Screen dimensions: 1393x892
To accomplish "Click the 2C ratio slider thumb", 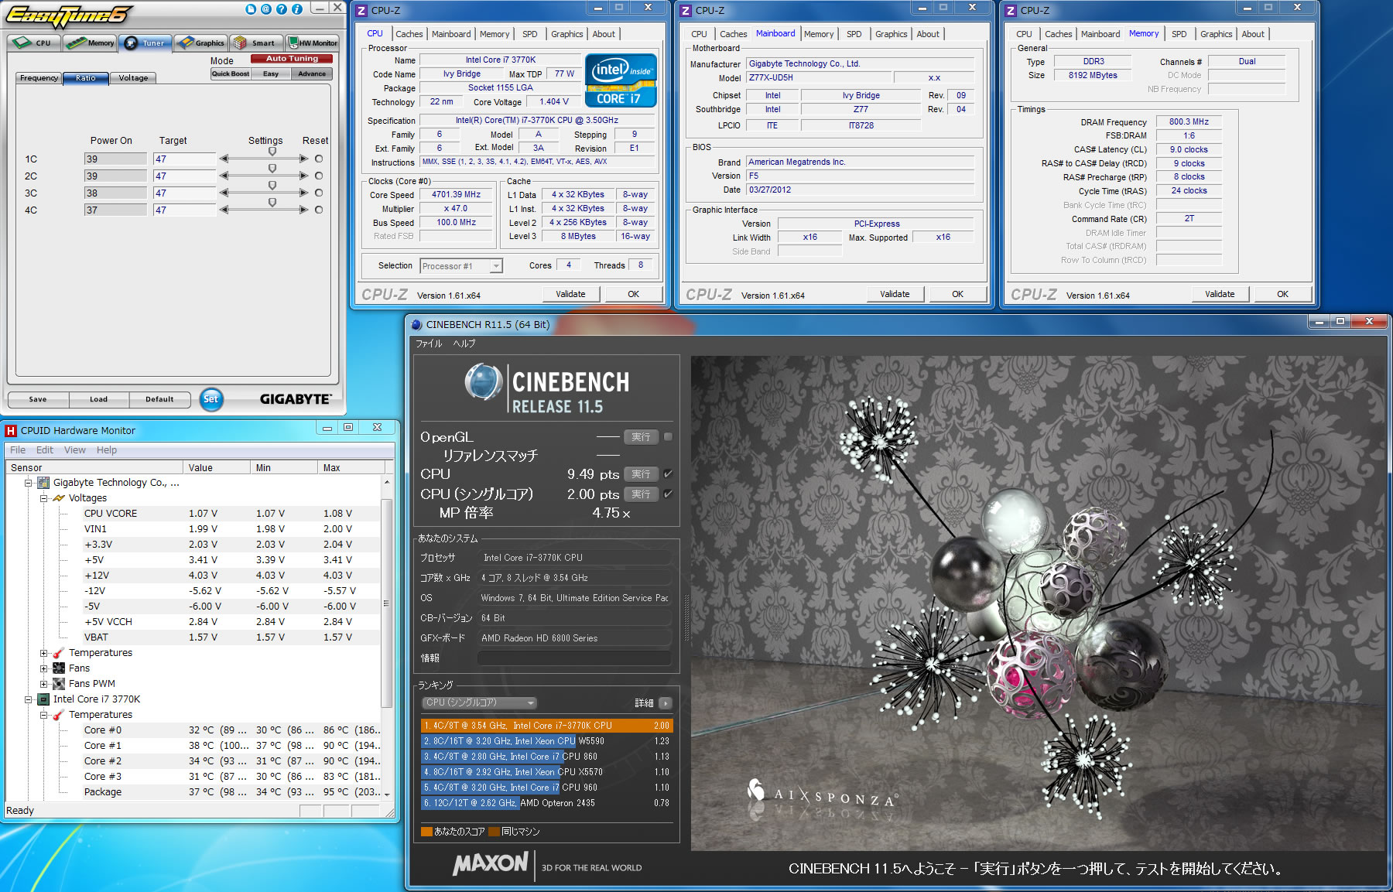I will [272, 169].
